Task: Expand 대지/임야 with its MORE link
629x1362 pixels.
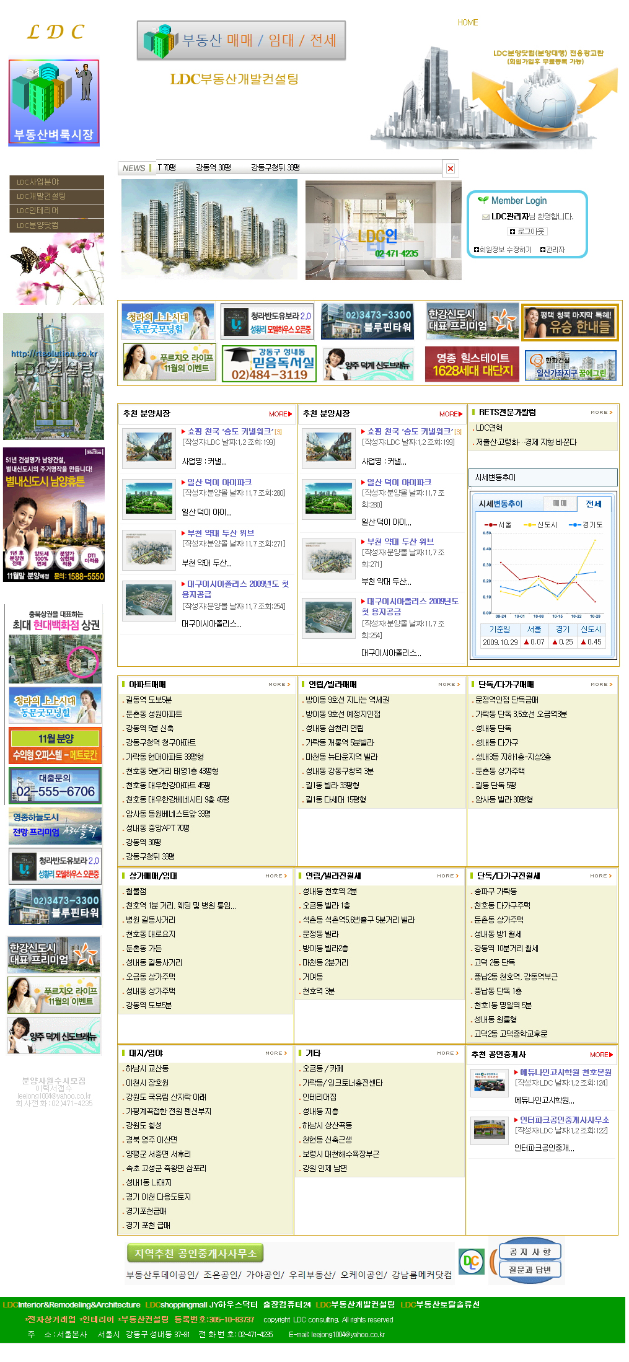Action: point(276,1053)
